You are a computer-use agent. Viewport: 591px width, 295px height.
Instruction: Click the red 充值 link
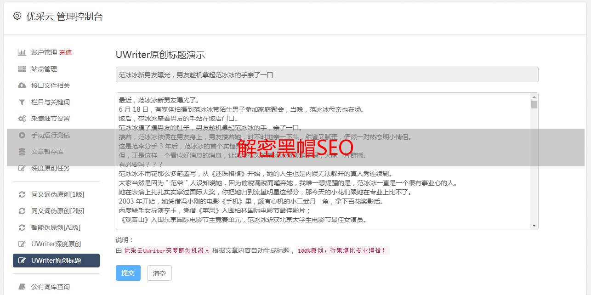click(x=65, y=52)
